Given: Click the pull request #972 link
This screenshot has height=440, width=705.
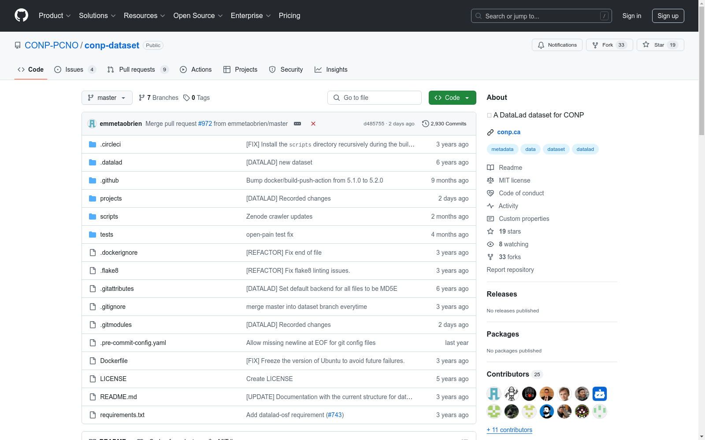Looking at the screenshot, I should 205,124.
